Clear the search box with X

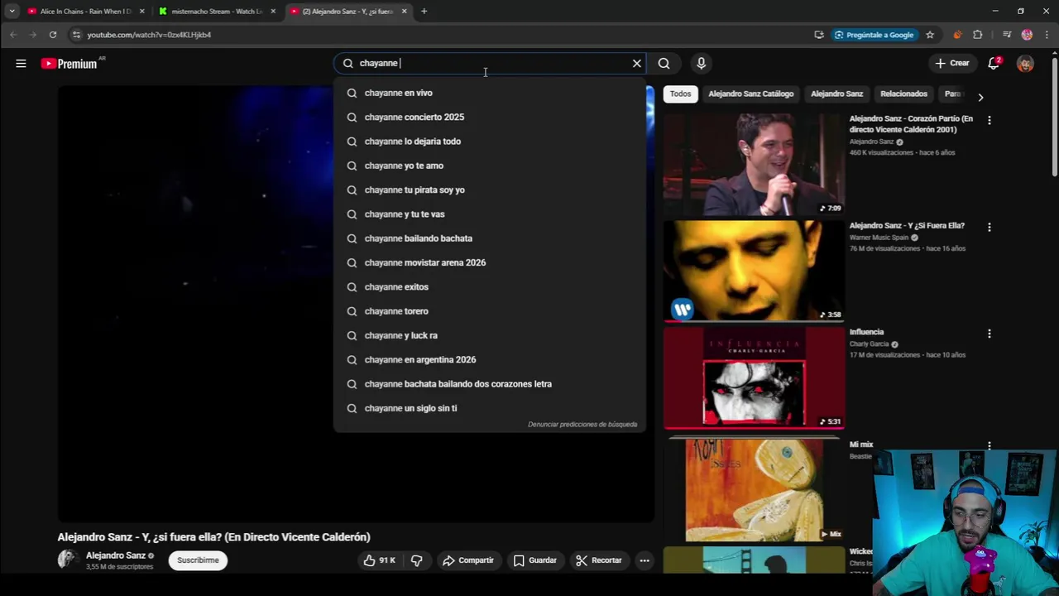click(637, 63)
